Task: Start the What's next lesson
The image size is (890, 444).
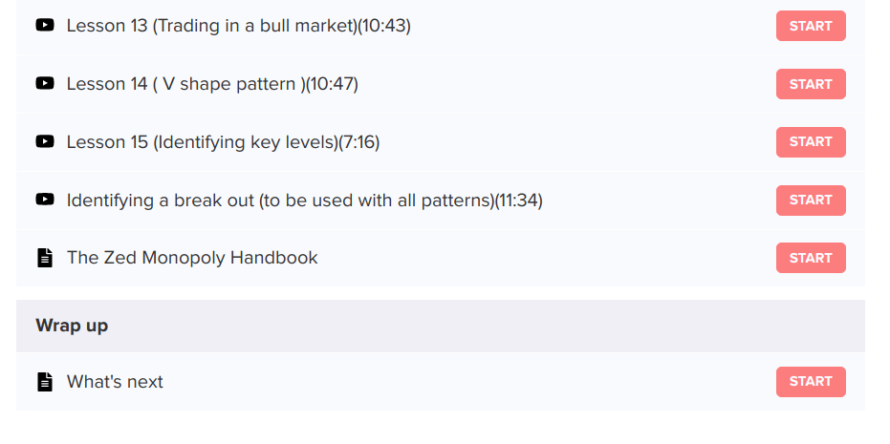Action: tap(810, 381)
